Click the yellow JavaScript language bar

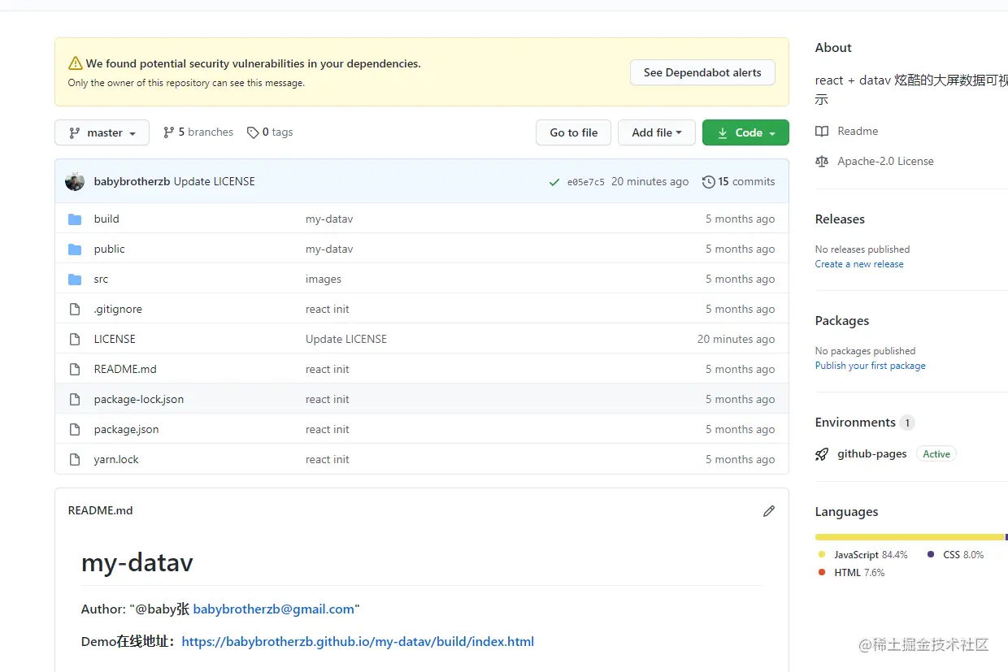[910, 537]
